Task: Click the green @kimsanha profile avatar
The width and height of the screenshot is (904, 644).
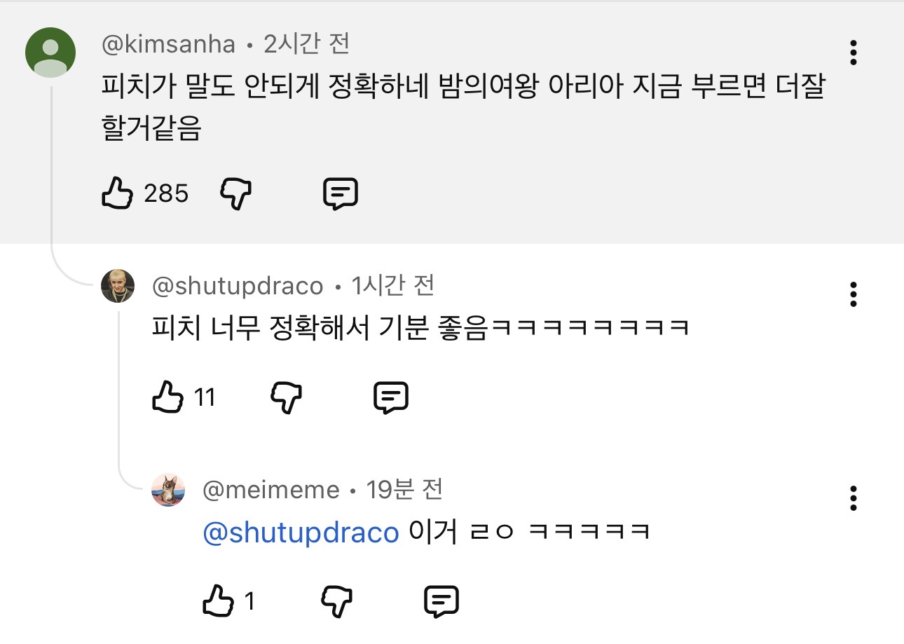Action: pyautogui.click(x=50, y=53)
